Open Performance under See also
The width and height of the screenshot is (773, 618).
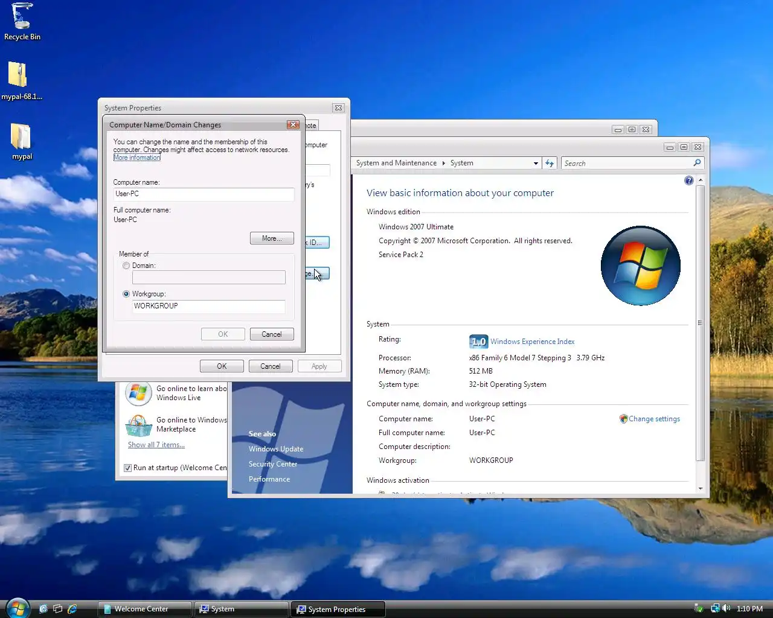point(269,479)
